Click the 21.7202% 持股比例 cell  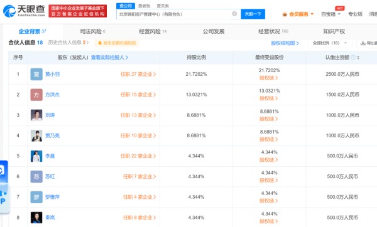tap(196, 74)
